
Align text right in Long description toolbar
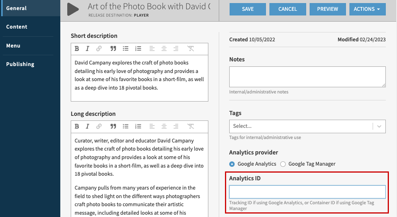(176, 126)
